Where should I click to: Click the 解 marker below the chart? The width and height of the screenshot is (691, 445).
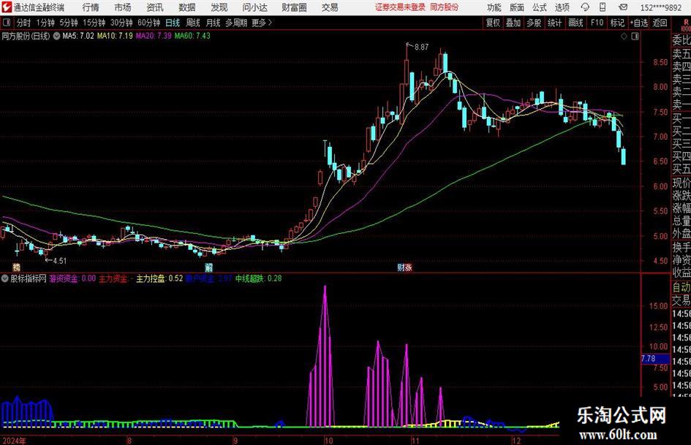[x=209, y=267]
